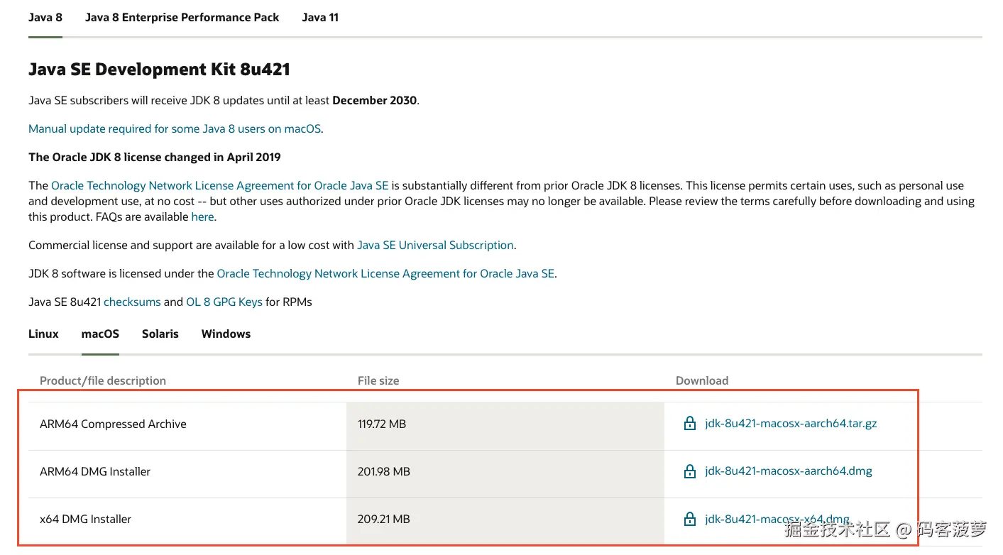This screenshot has height=555, width=1003.
Task: Select the Linux platform tab
Action: (43, 334)
